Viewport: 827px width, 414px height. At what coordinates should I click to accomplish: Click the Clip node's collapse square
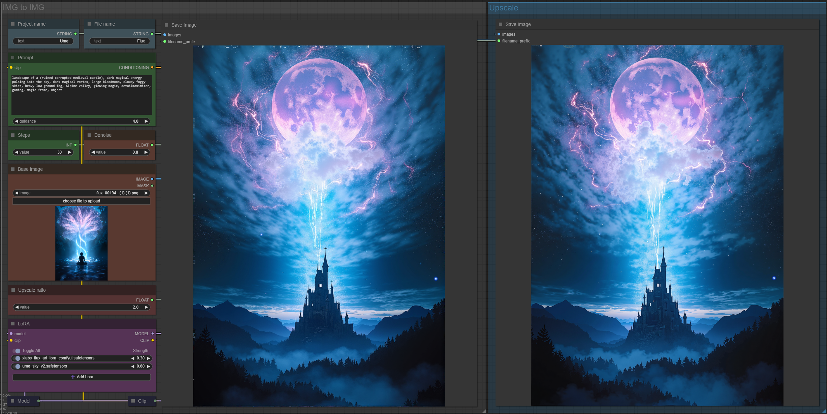click(x=133, y=401)
